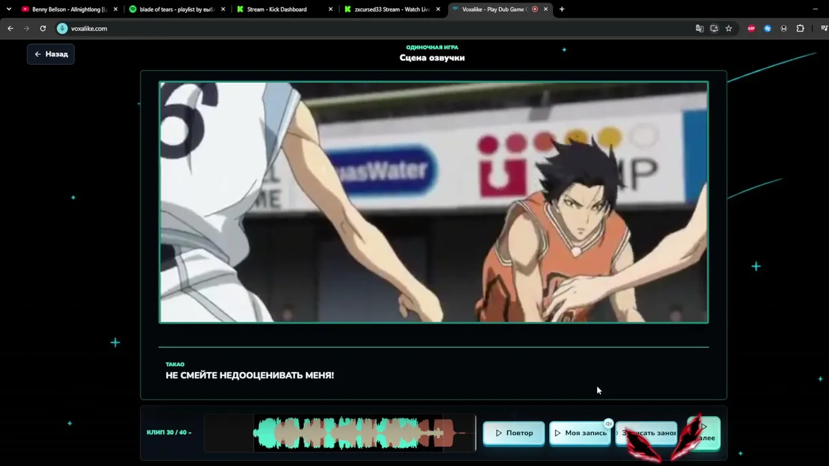Focus the address bar showing voxalike.com
Image resolution: width=829 pixels, height=466 pixels.
(x=376, y=28)
